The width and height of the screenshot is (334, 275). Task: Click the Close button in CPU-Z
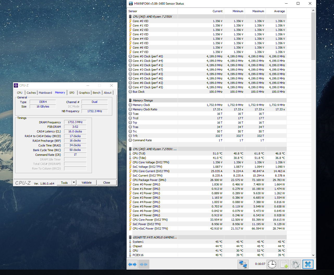pos(107,183)
